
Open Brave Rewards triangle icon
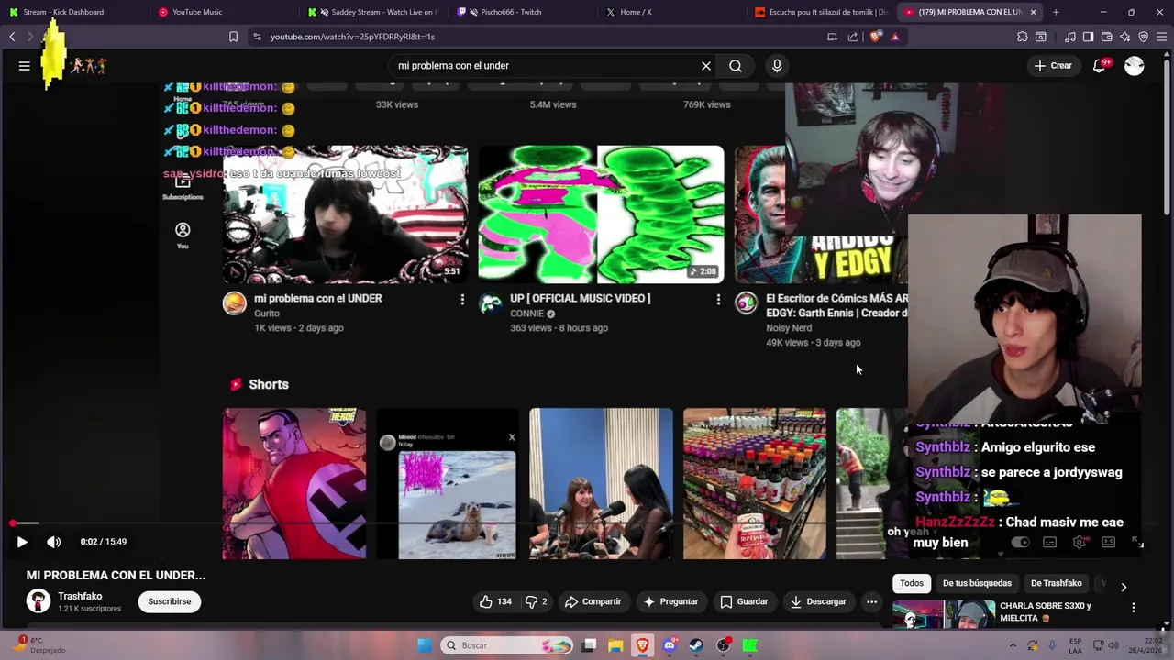[x=895, y=37]
